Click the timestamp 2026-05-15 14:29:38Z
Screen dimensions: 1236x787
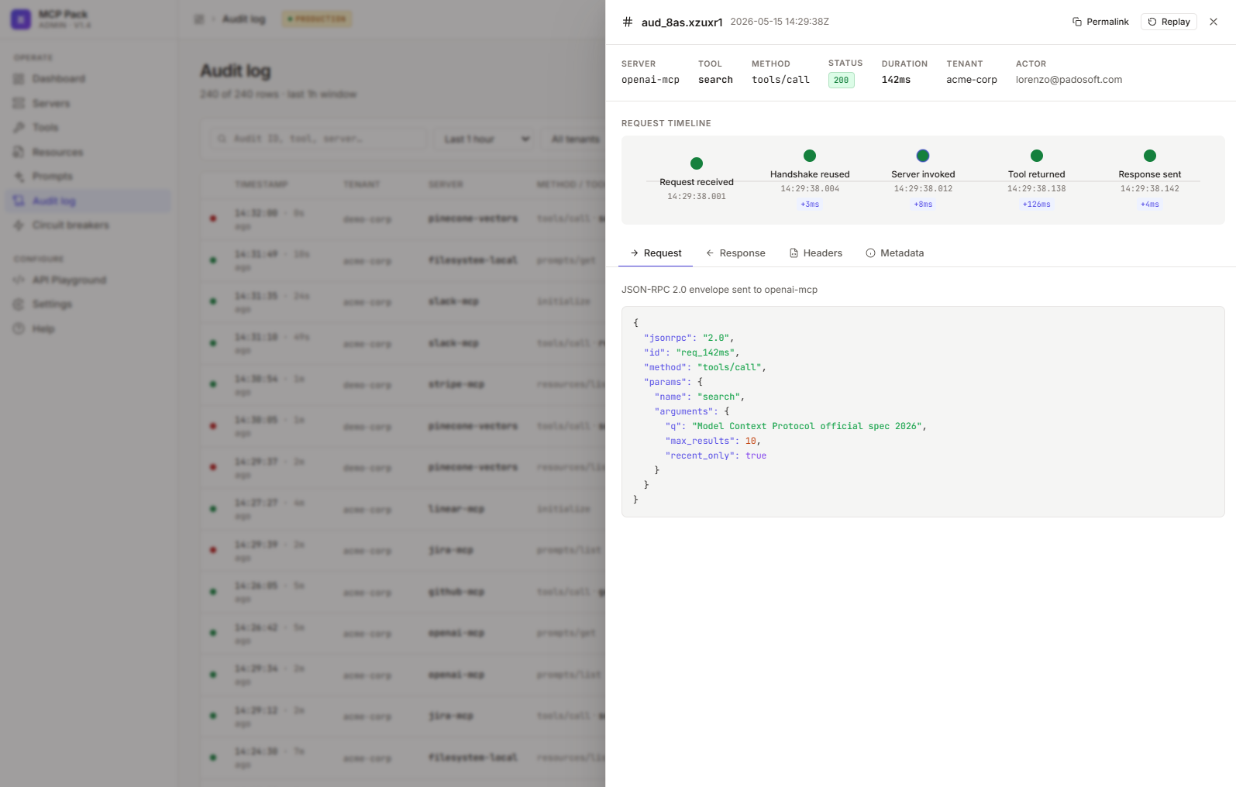pos(780,22)
